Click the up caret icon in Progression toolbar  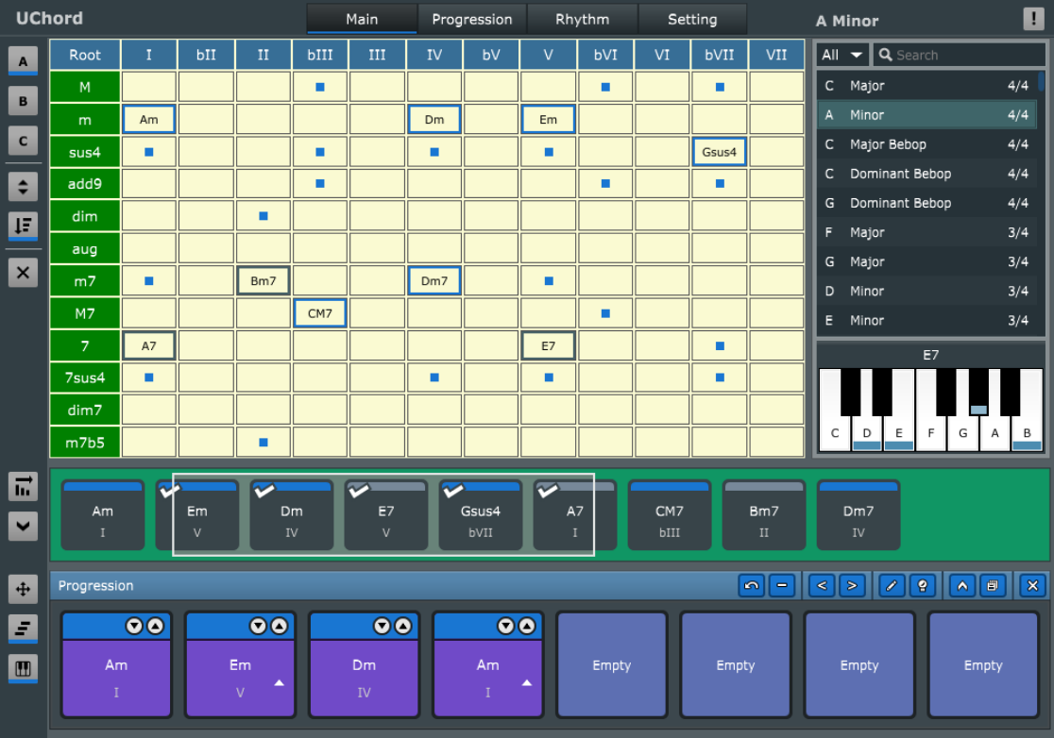[x=961, y=585]
